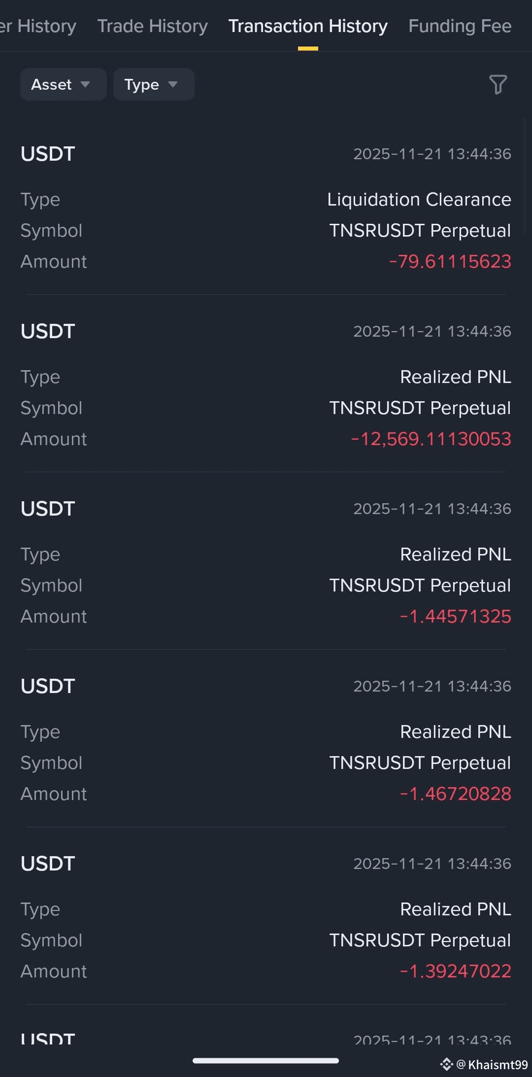Open the partially visible Order History tab
The height and width of the screenshot is (1077, 532).
38,26
